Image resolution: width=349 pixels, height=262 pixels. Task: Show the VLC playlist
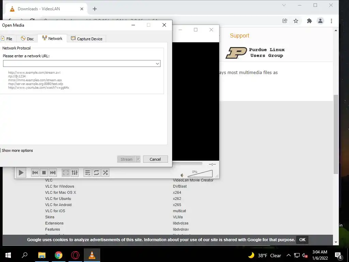88,173
